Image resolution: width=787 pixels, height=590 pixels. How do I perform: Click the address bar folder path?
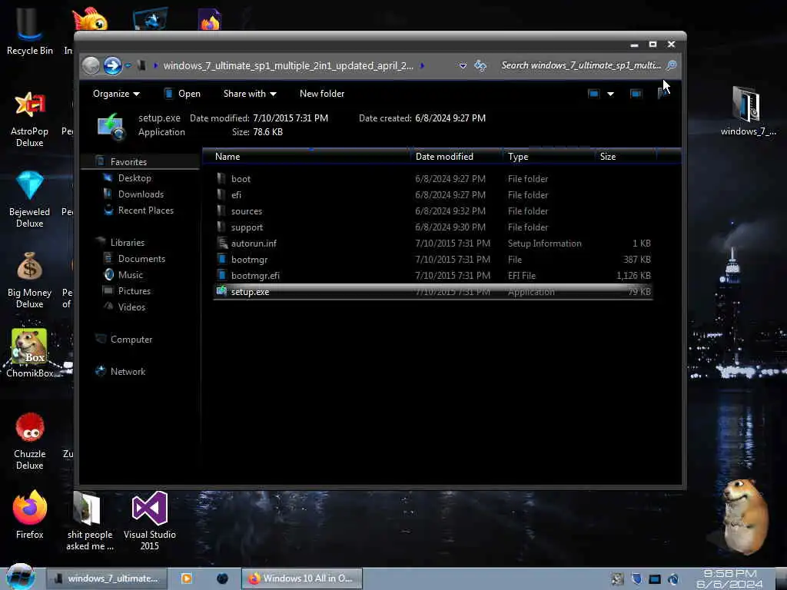tap(288, 66)
